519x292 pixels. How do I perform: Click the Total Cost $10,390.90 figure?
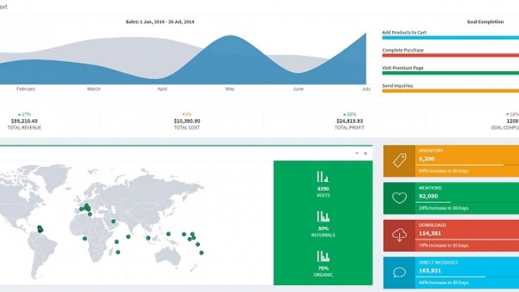point(187,121)
